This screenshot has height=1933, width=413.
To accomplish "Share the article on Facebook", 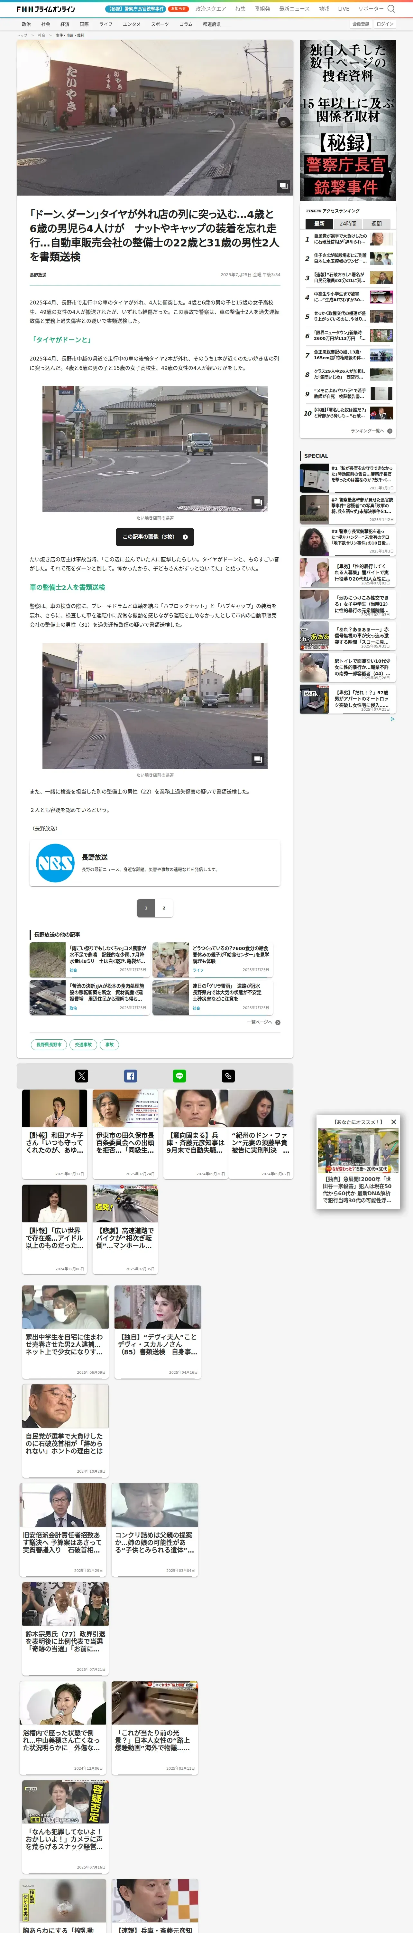I will [x=130, y=1075].
